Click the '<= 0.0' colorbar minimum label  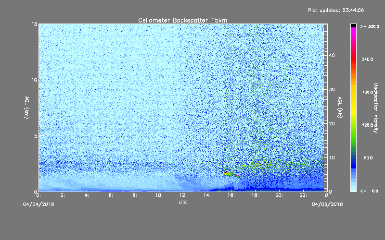369,191
